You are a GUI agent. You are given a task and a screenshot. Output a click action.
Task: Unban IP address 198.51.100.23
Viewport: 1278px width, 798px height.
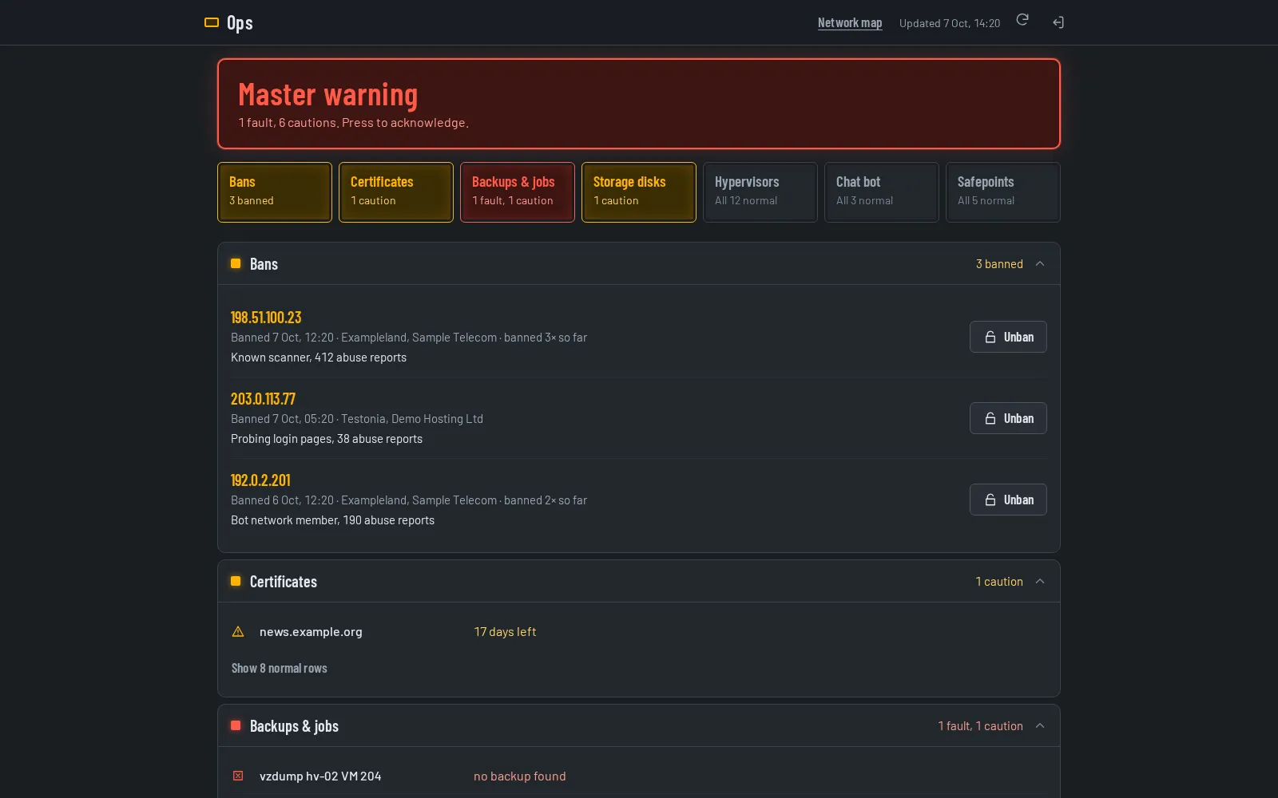click(1008, 337)
